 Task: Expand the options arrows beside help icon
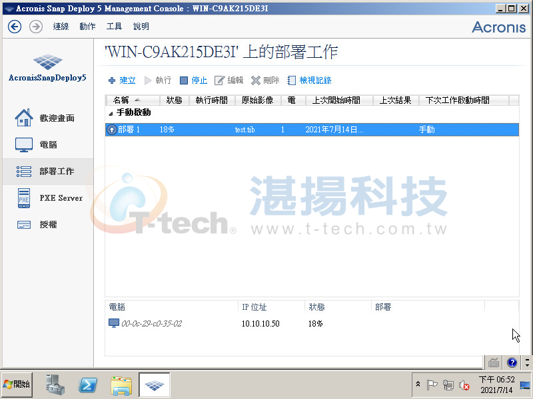pyautogui.click(x=527, y=362)
